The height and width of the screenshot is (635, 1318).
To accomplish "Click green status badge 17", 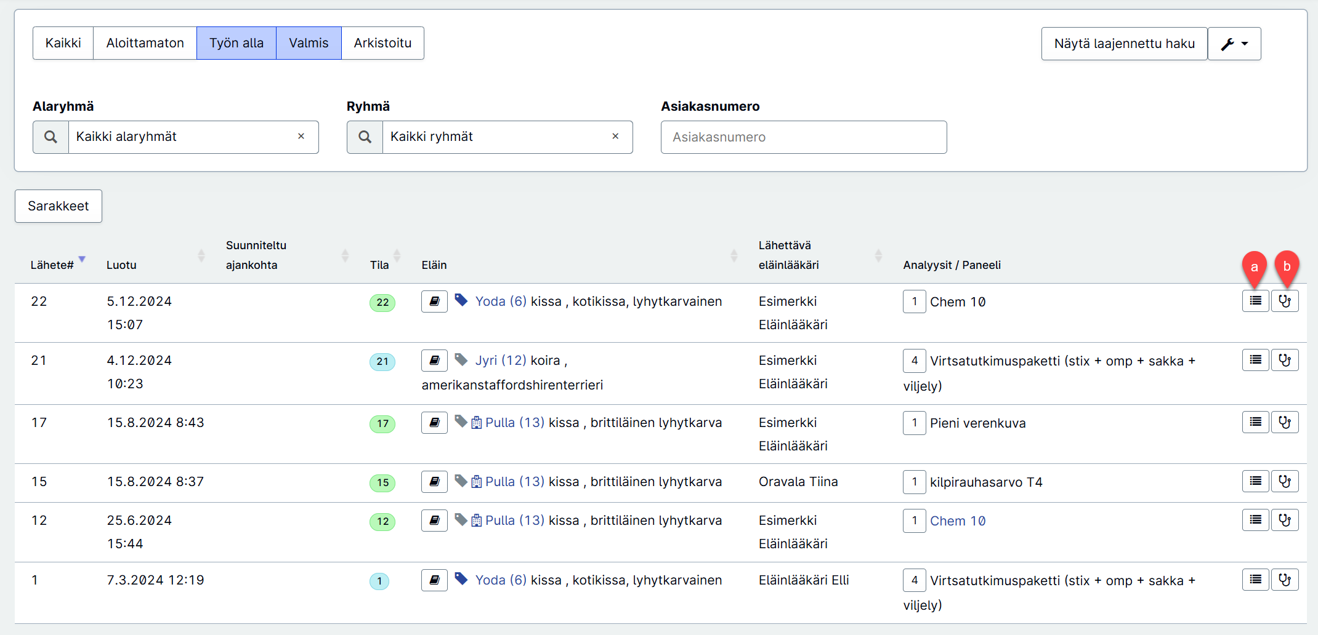I will 382,424.
